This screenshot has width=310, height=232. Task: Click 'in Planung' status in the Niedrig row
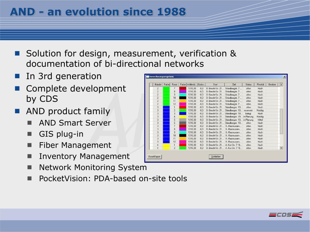[x=248, y=117]
